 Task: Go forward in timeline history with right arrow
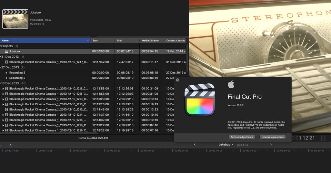[x=271, y=145]
